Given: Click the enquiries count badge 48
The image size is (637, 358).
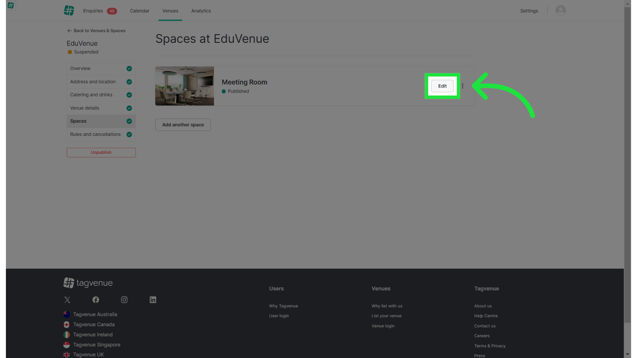Looking at the screenshot, I should pyautogui.click(x=112, y=11).
